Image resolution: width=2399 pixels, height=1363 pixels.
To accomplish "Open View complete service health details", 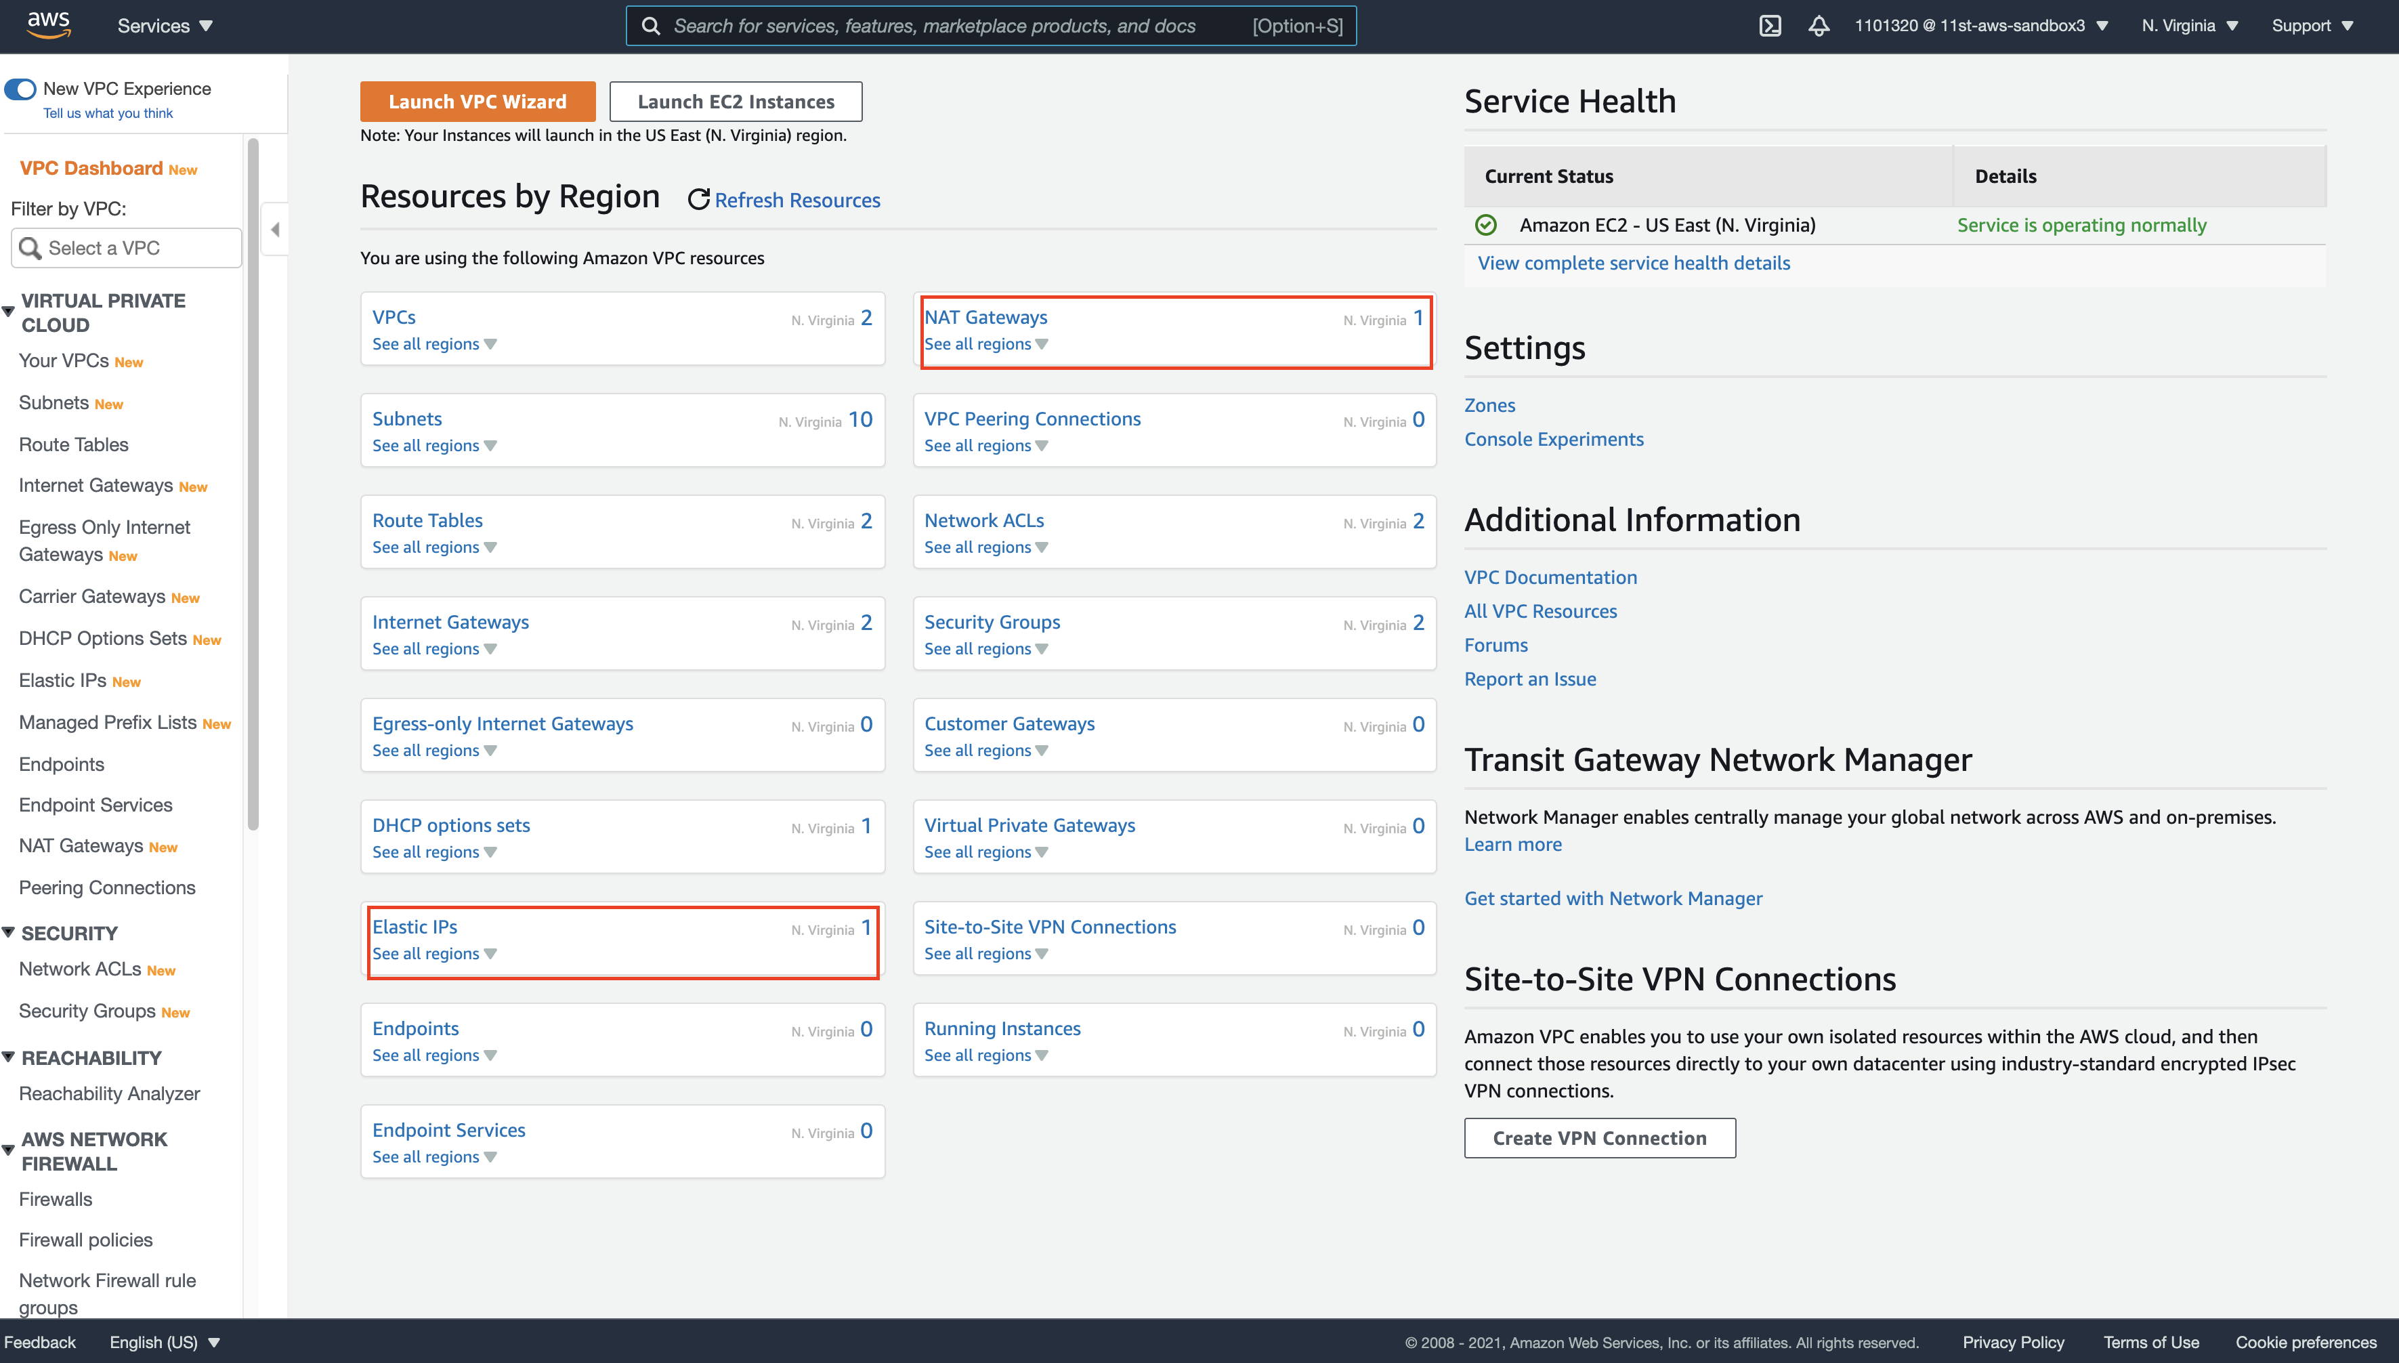I will click(1634, 263).
